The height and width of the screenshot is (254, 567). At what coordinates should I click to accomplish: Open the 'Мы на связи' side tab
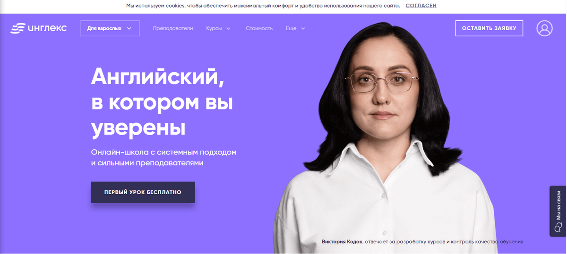pyautogui.click(x=558, y=211)
